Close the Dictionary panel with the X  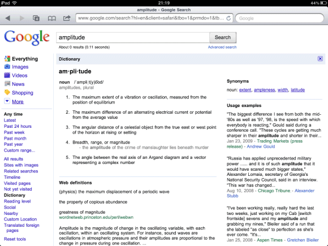(320, 59)
